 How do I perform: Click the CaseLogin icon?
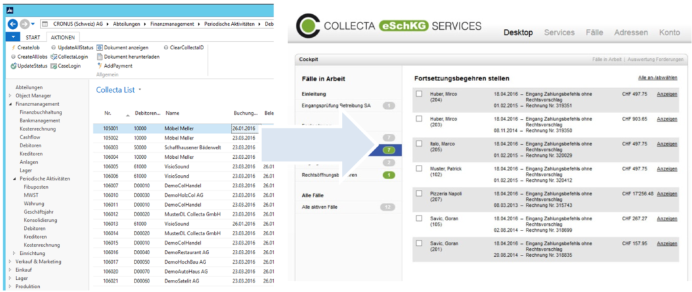point(54,66)
